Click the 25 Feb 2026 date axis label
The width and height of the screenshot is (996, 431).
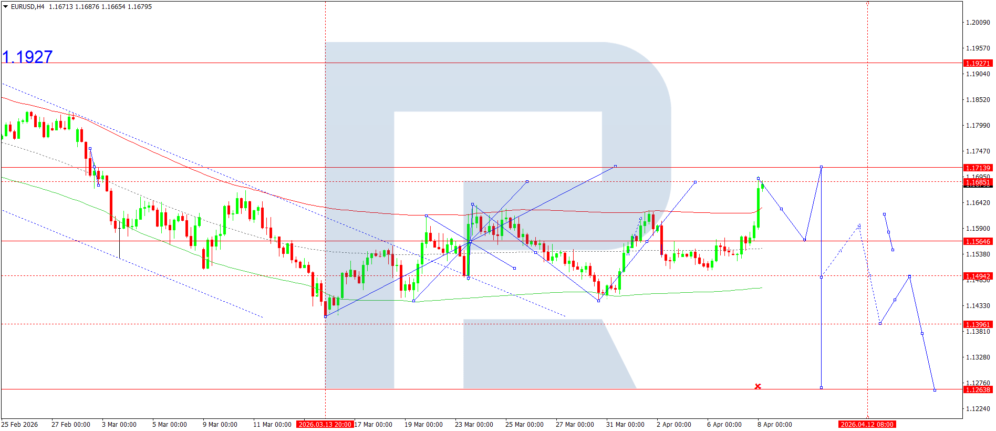click(20, 424)
